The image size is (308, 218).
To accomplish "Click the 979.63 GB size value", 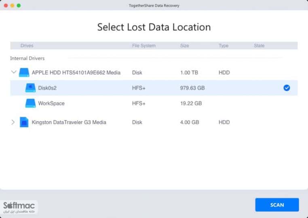I will point(192,88).
